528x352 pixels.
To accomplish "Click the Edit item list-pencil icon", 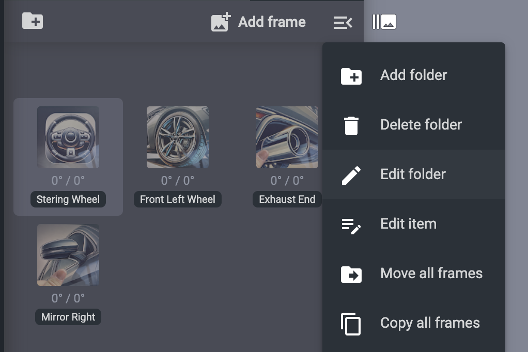I will pos(351,225).
